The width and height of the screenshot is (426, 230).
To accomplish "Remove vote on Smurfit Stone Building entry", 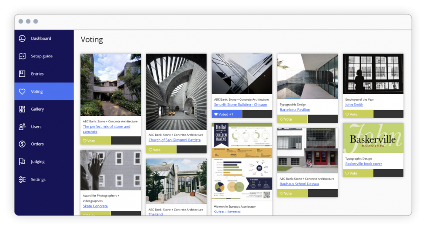I will point(226,114).
